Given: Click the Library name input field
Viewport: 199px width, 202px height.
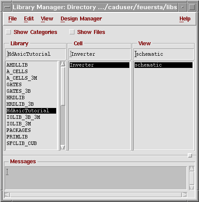Looking at the screenshot, I should (36, 54).
